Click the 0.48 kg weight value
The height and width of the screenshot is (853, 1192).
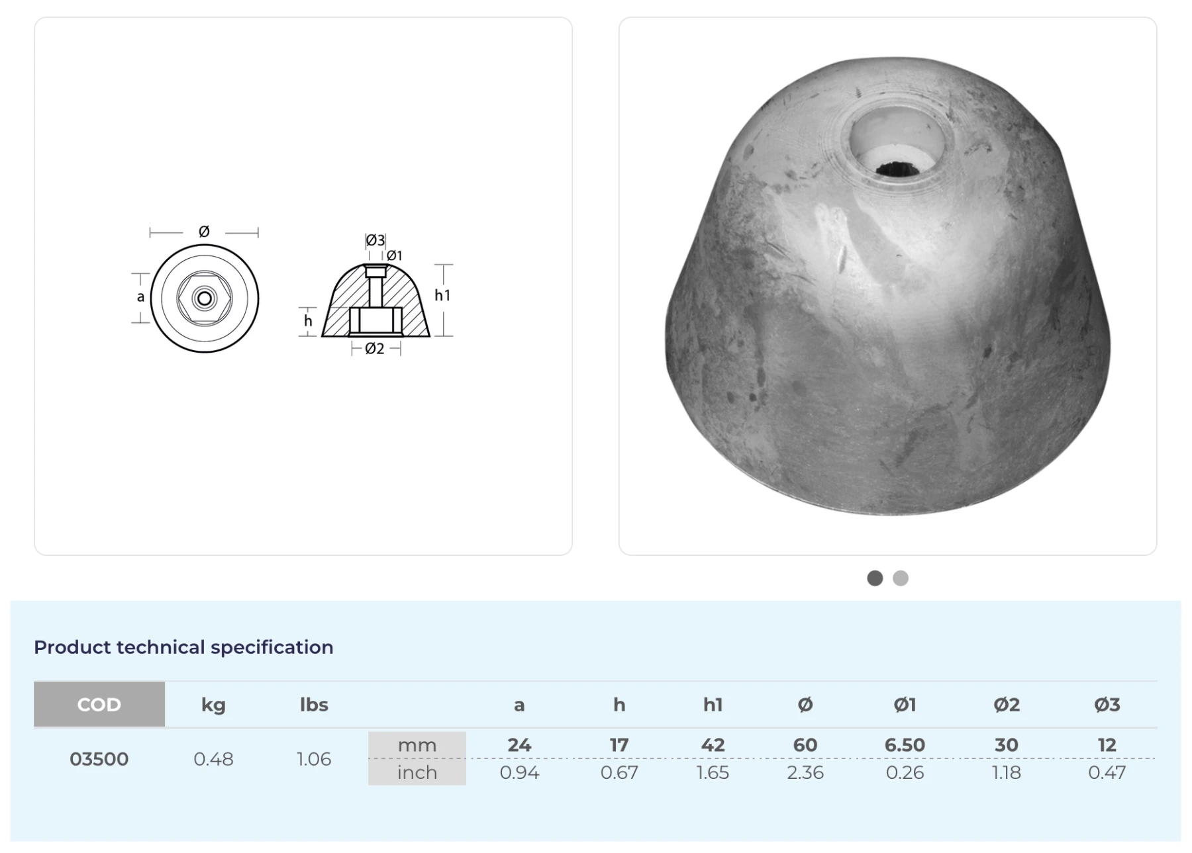pyautogui.click(x=213, y=758)
